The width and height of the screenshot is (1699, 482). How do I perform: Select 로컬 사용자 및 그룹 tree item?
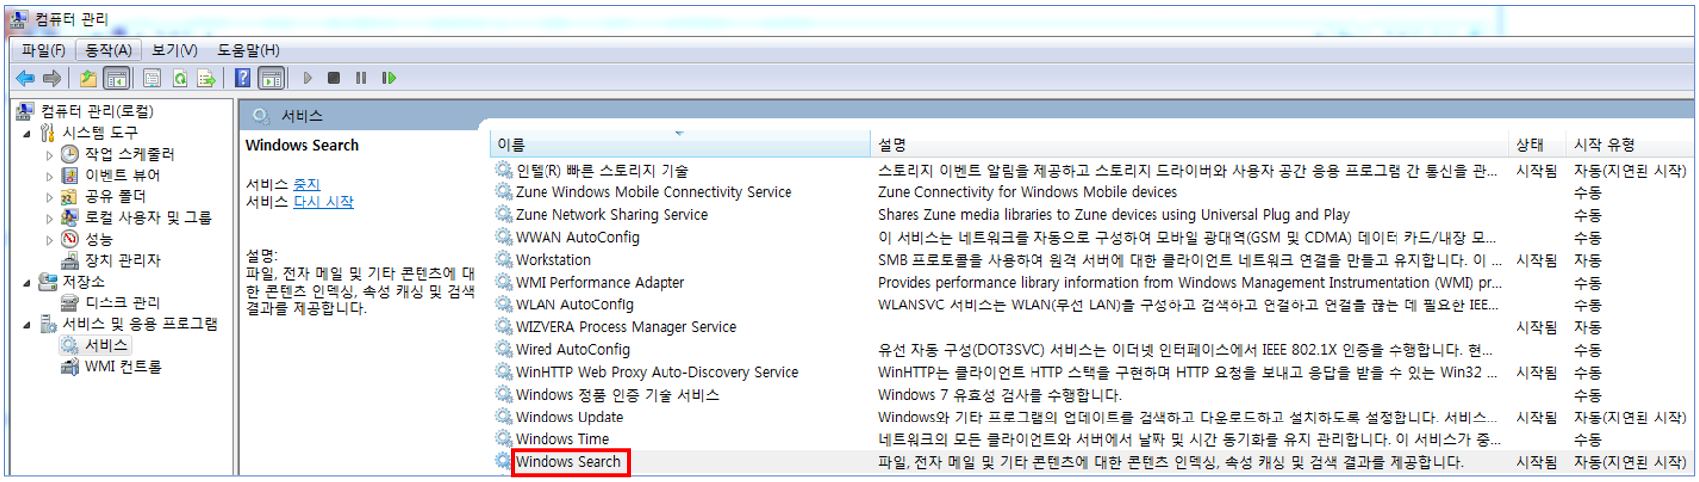click(x=148, y=218)
